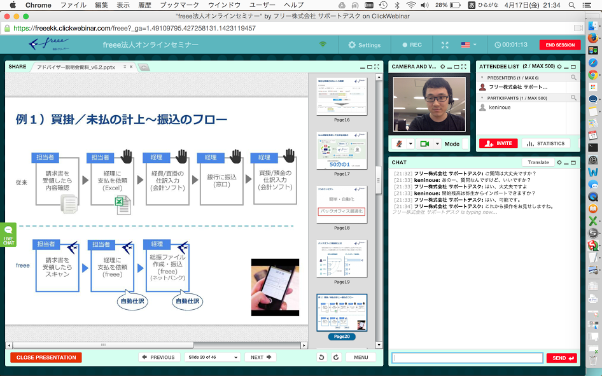Open Chrome ブックマーク menu
Image resolution: width=602 pixels, height=376 pixels.
179,5
